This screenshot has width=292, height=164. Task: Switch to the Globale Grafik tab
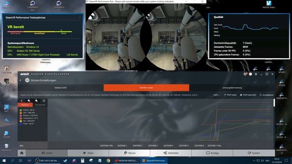pyautogui.click(x=61, y=88)
